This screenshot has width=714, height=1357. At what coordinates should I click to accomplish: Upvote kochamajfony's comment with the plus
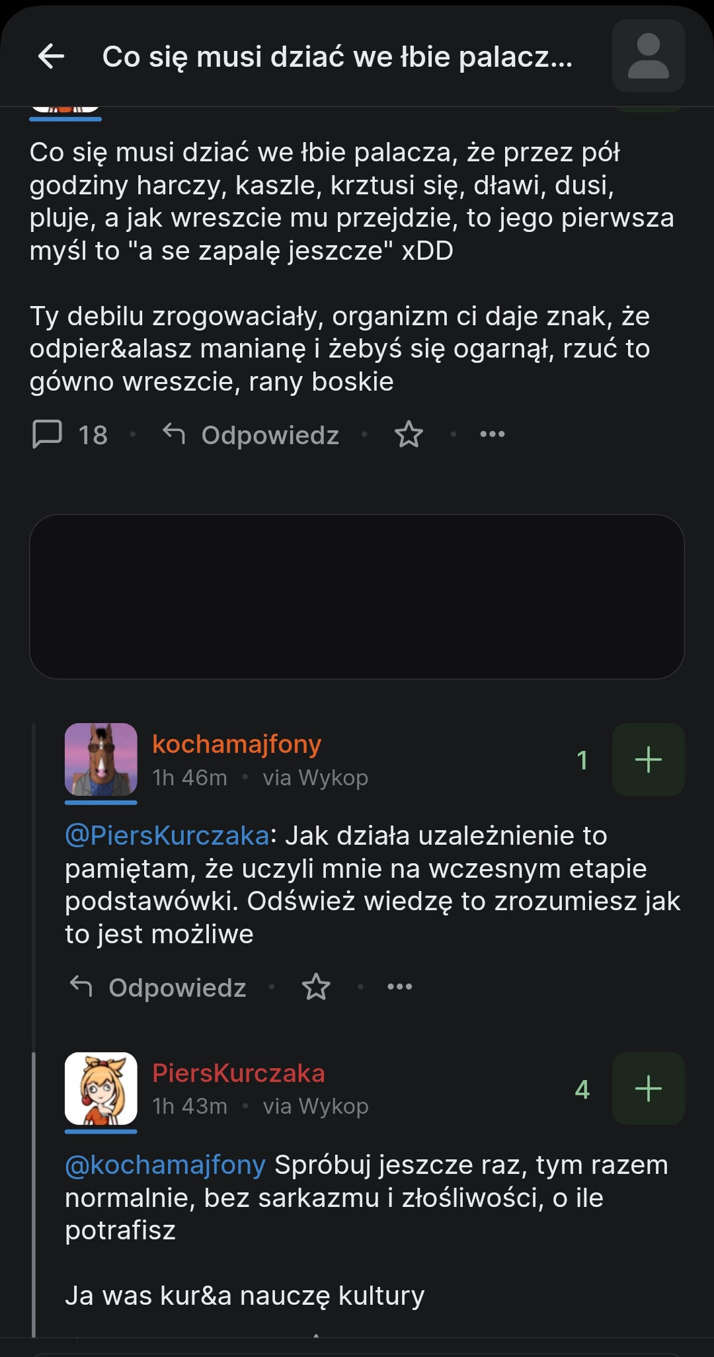[648, 759]
